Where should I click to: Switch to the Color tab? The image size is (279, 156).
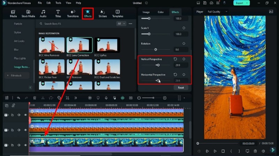pyautogui.click(x=160, y=12)
